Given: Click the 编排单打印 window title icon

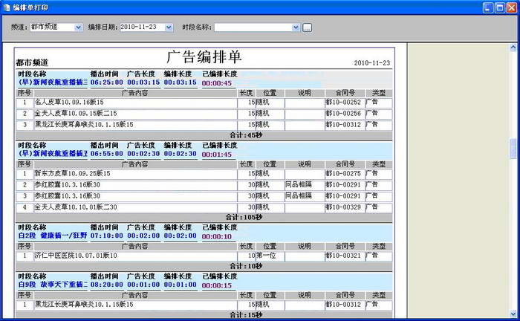Looking at the screenshot, I should click(x=7, y=7).
